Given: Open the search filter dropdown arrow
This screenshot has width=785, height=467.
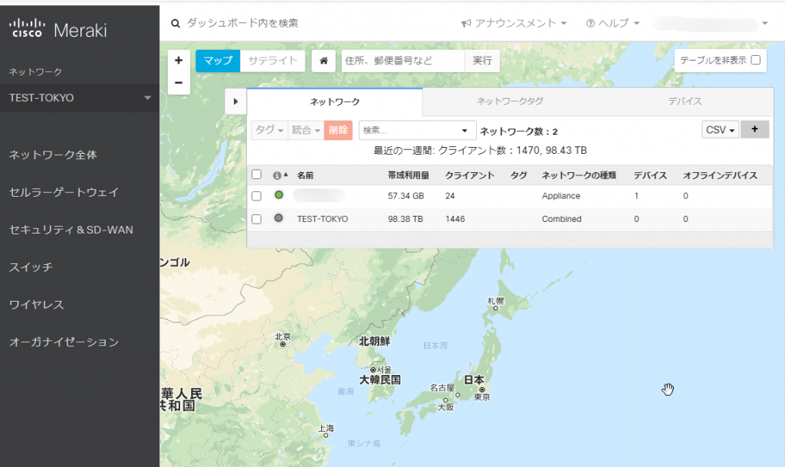Looking at the screenshot, I should pos(465,130).
